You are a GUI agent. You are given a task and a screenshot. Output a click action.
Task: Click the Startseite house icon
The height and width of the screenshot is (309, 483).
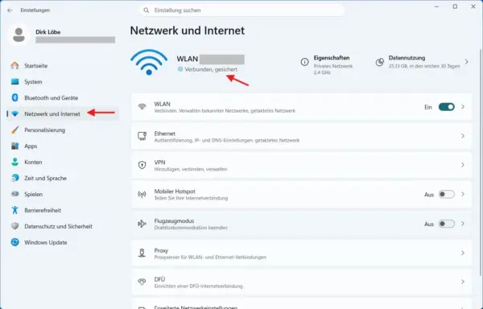(x=14, y=65)
